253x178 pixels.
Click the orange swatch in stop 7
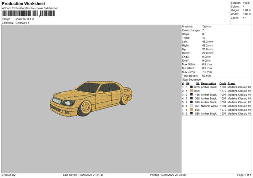191,110
